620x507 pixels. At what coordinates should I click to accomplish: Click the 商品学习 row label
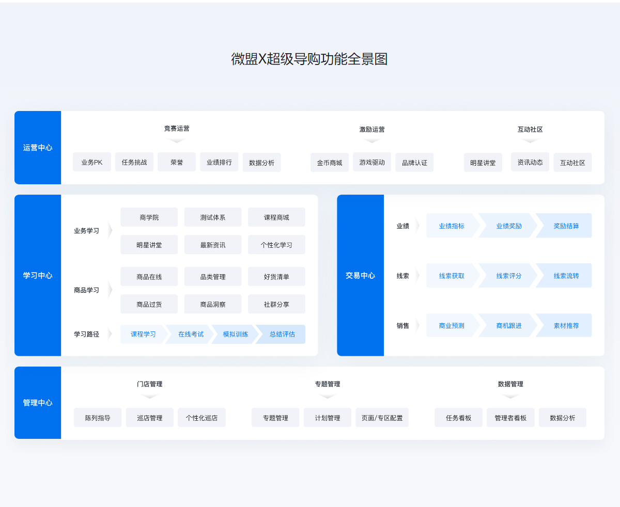(86, 290)
